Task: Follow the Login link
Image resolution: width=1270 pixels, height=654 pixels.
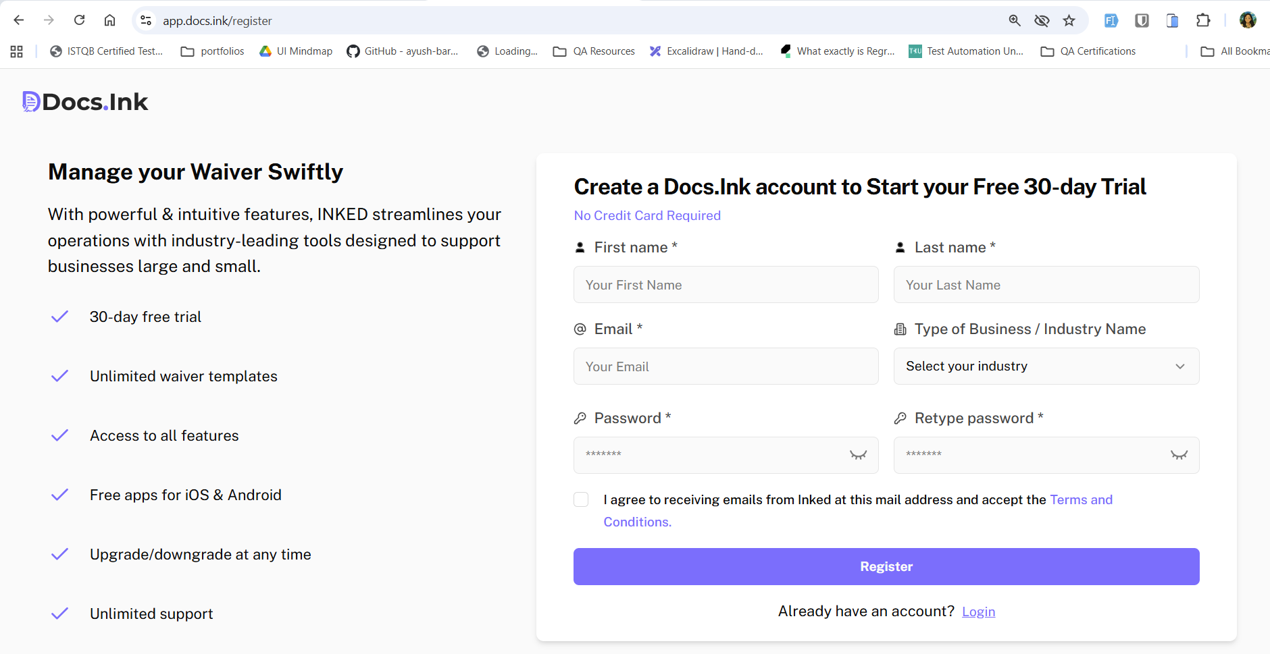Action: pos(978,611)
